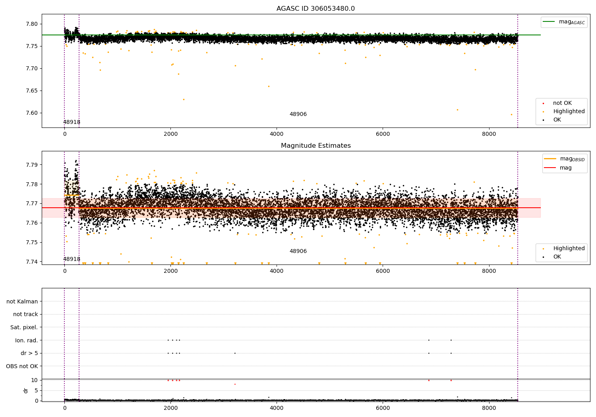Click the 'Magnitude Estimates' plot title
This screenshot has height=417, width=596.
(315, 146)
